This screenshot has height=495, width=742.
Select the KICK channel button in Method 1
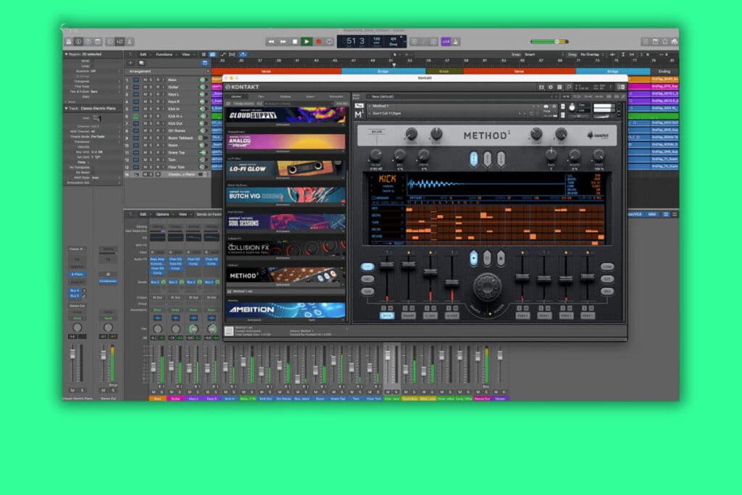tap(387, 316)
